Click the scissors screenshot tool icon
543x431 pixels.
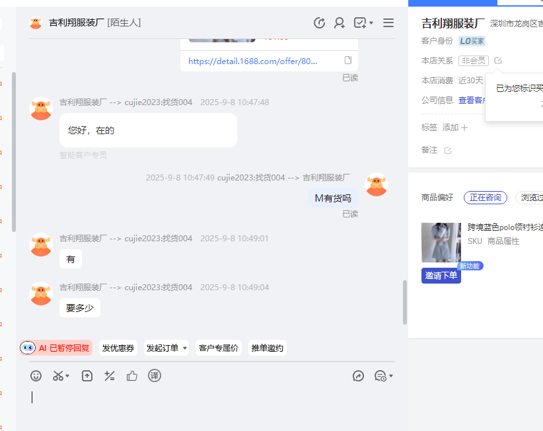point(58,376)
